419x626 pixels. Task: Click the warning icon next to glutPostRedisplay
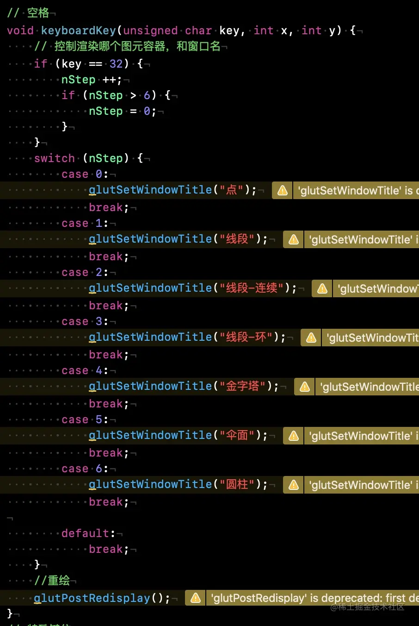tap(195, 598)
